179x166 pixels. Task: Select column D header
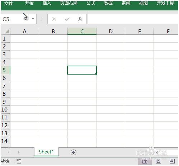coord(110,31)
